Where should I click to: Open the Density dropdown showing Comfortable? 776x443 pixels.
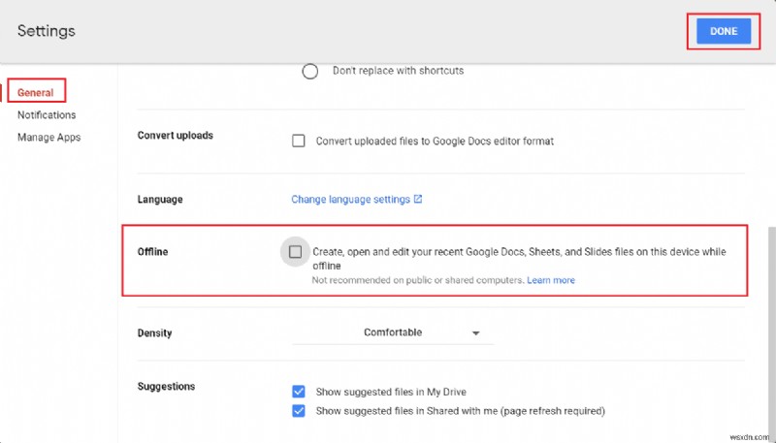[393, 332]
